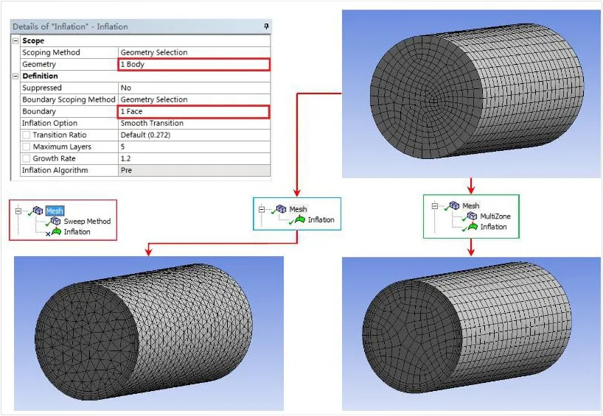Click the Inflation icon below MultiZone
This screenshot has height=416, width=603.
click(x=472, y=227)
